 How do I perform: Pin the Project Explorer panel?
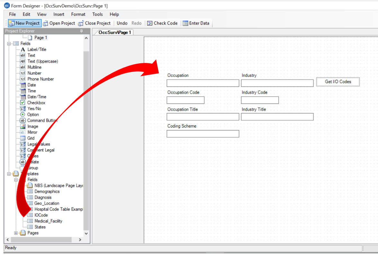tap(81, 31)
